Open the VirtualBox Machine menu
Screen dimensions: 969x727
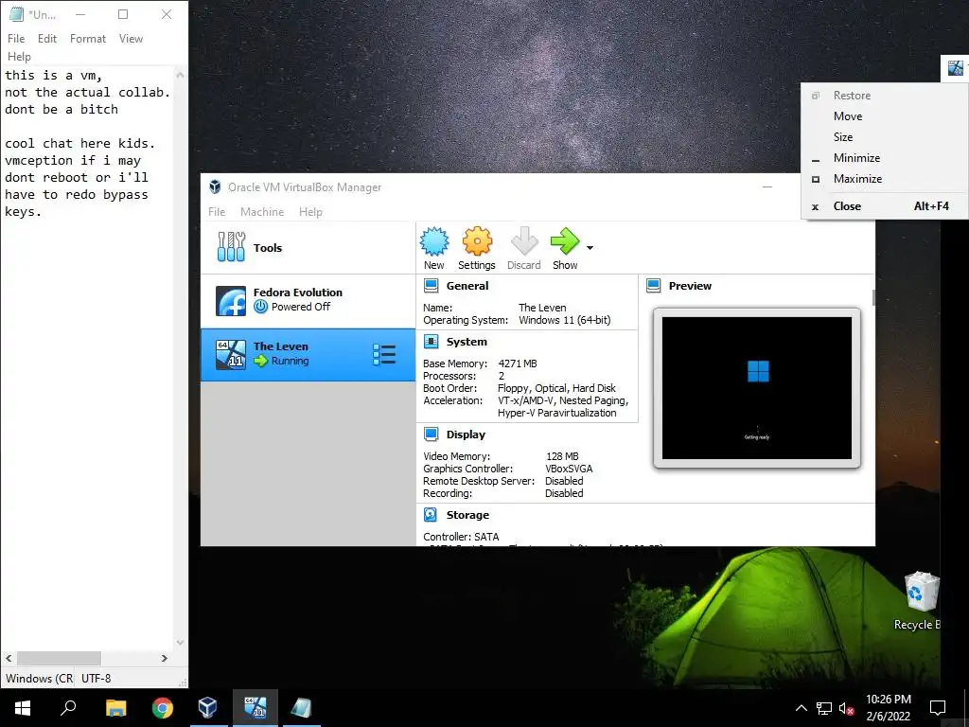[262, 211]
